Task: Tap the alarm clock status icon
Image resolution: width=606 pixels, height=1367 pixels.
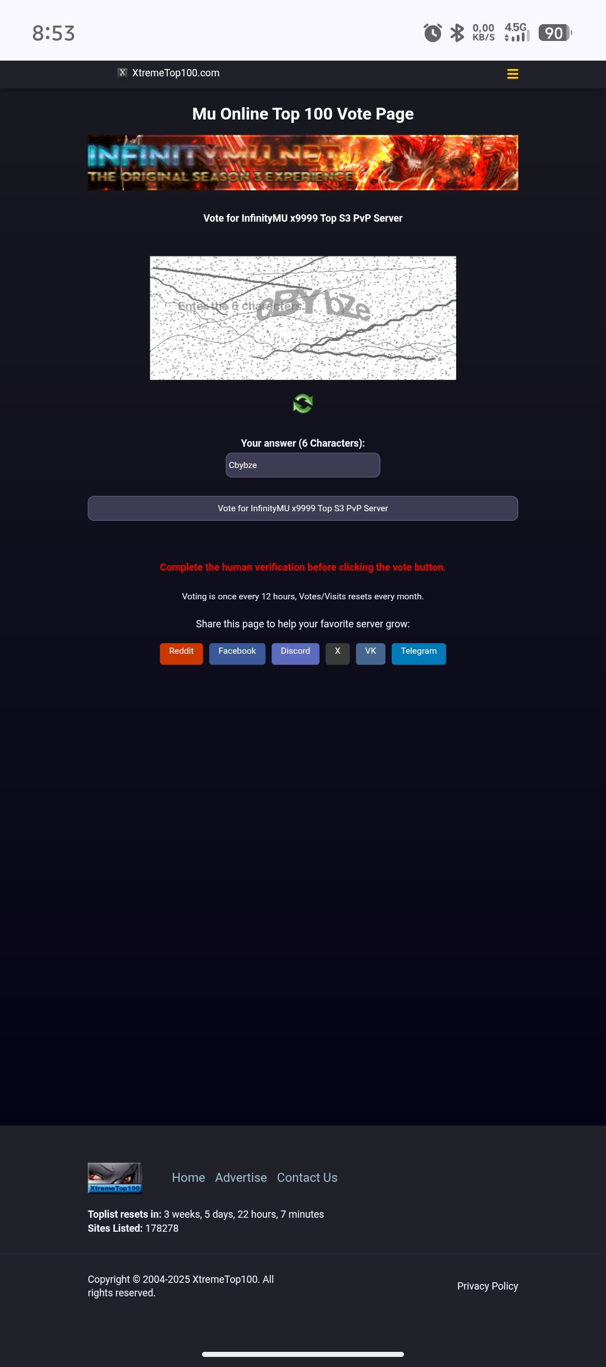Action: pos(433,33)
